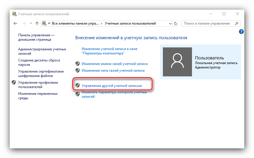Select "Учетные записи пользователей" breadcrumb item

(x=130, y=23)
